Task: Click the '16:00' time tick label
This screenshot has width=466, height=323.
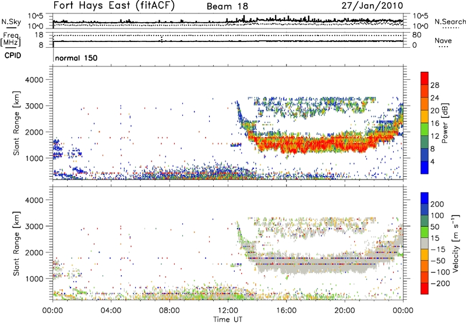Action: 286,311
